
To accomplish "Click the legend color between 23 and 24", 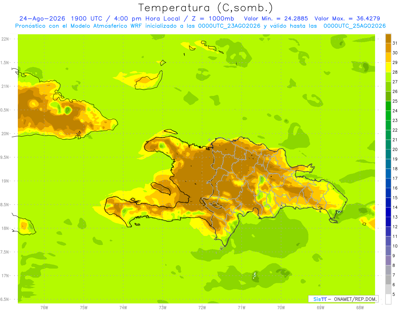I will coord(388,115).
